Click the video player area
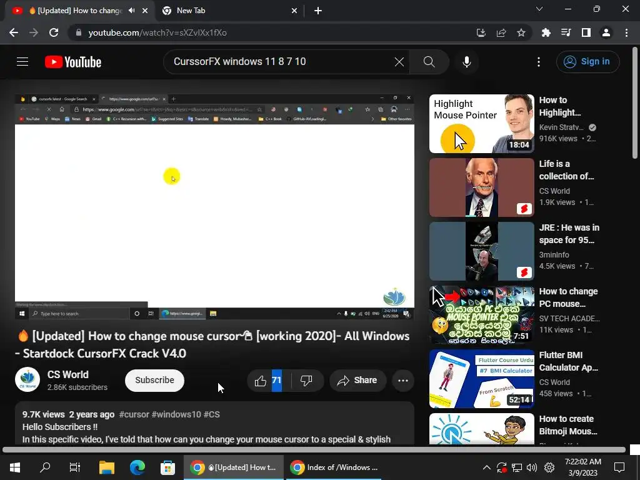 click(x=215, y=206)
